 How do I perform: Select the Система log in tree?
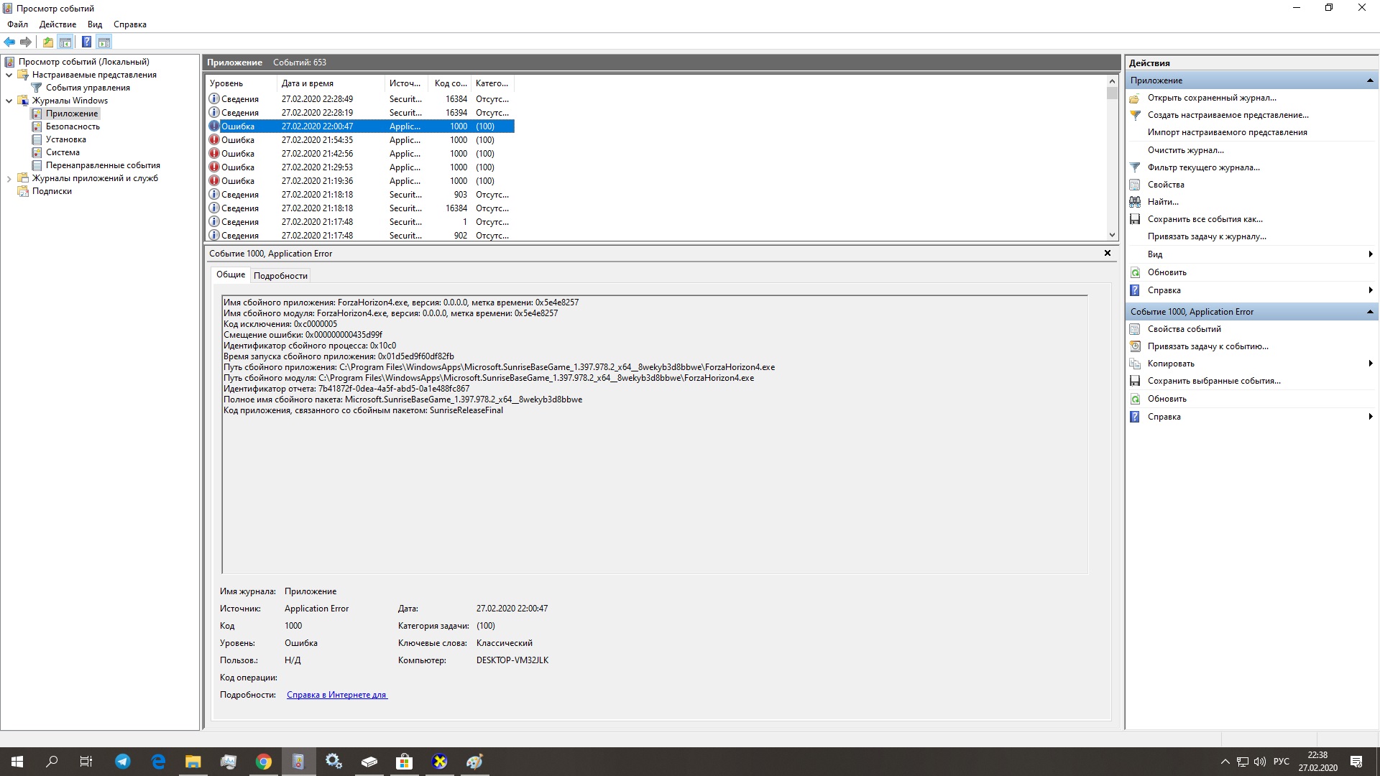click(x=63, y=152)
